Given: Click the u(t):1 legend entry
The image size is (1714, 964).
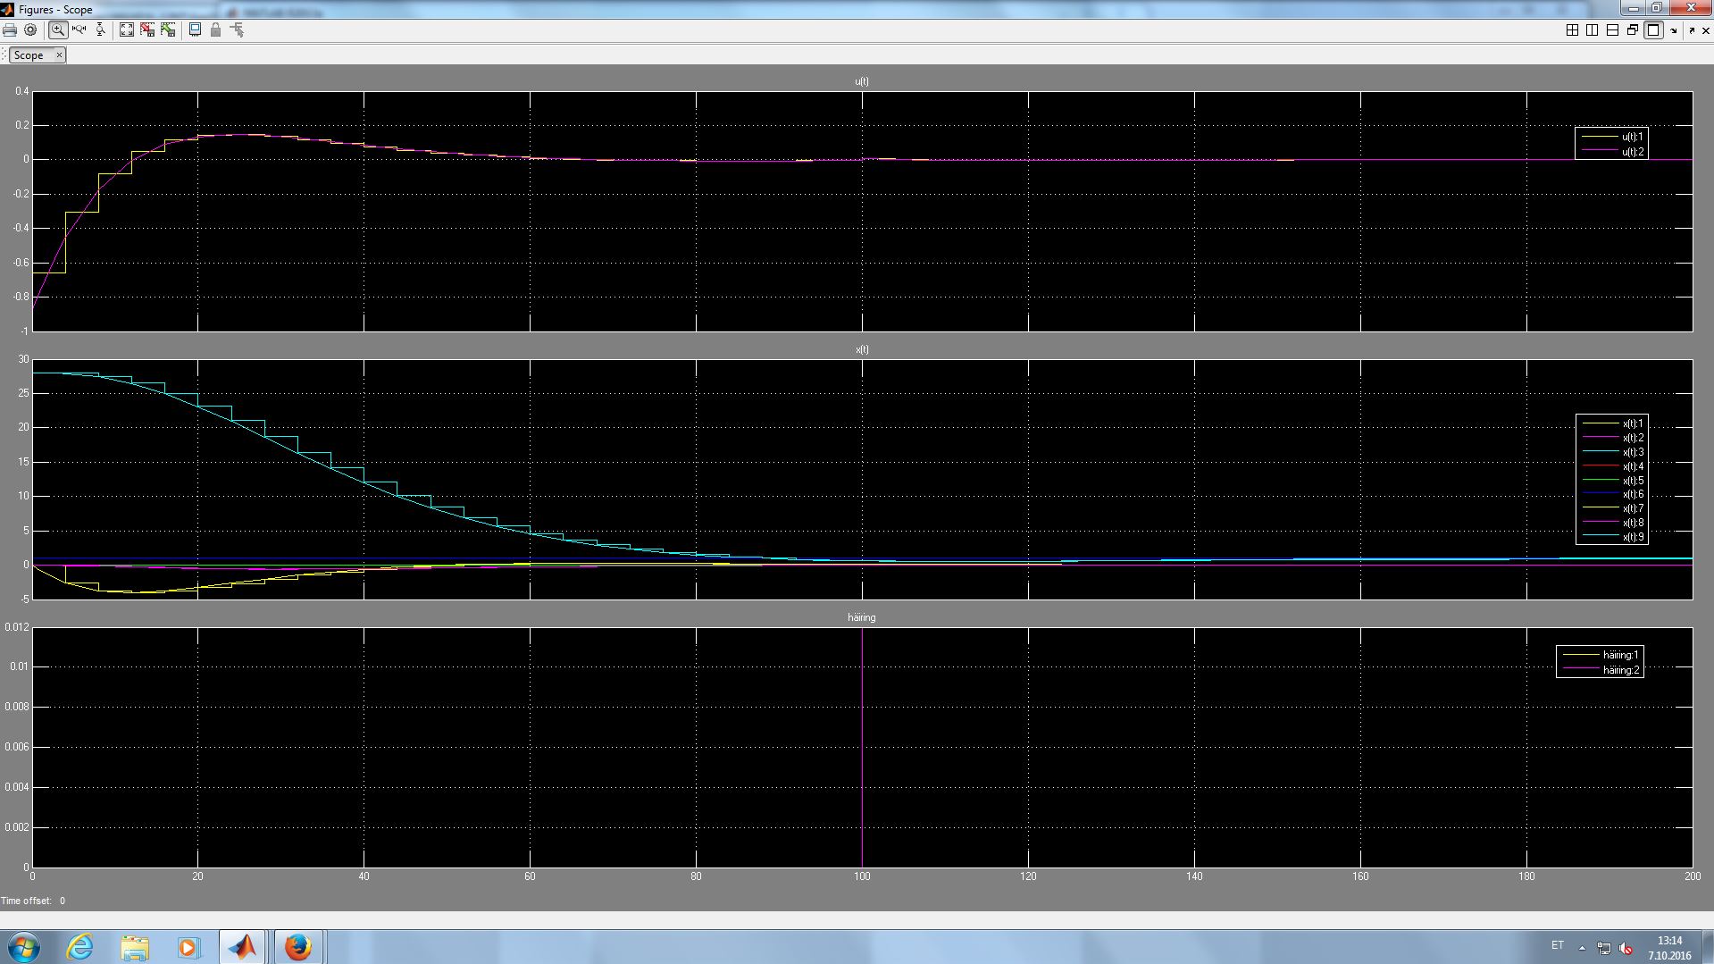Looking at the screenshot, I should pyautogui.click(x=1611, y=138).
